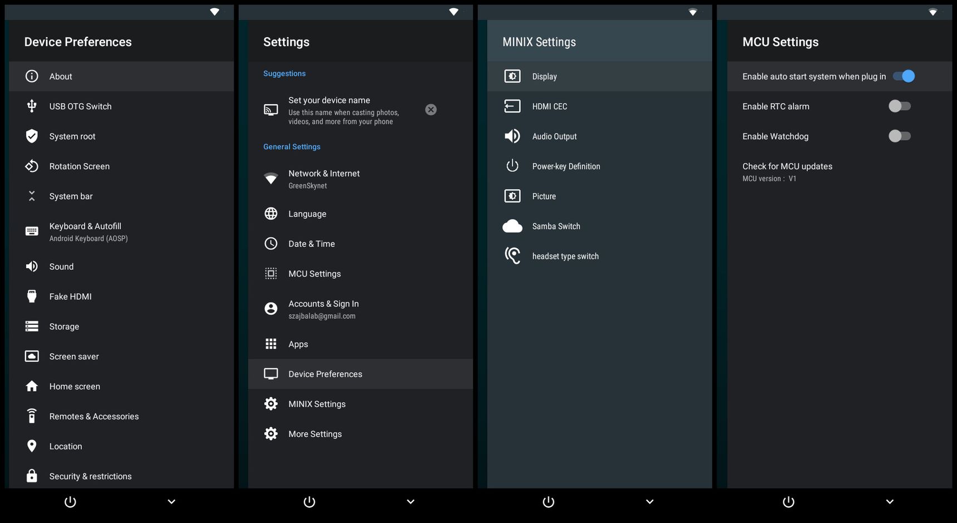Turn on the Enable RTC alarm switch

coord(900,106)
